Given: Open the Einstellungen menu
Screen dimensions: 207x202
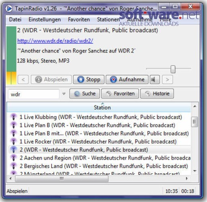Looking at the screenshot, I should pyautogui.click(x=44, y=20).
